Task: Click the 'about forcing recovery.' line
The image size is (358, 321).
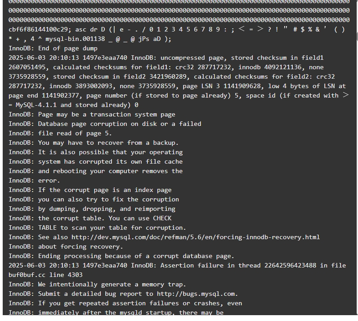Action: point(66,247)
